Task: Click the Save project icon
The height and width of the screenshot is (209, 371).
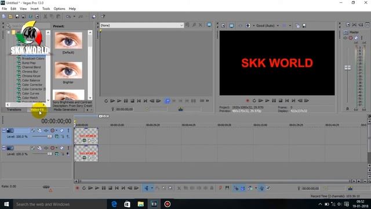Action: (17, 16)
